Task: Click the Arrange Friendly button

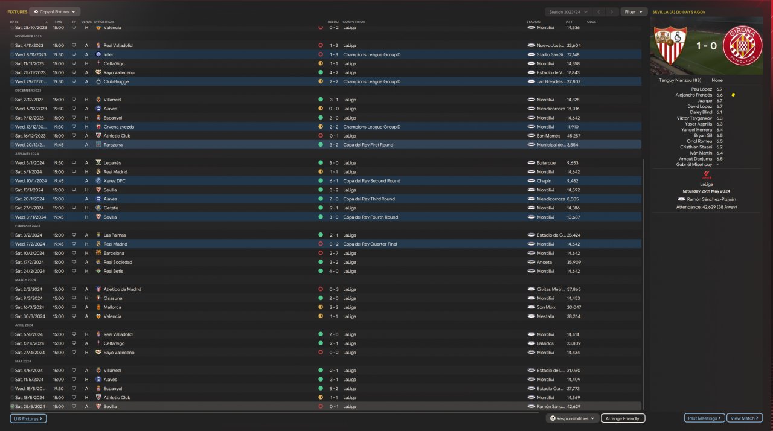Action: [623, 418]
